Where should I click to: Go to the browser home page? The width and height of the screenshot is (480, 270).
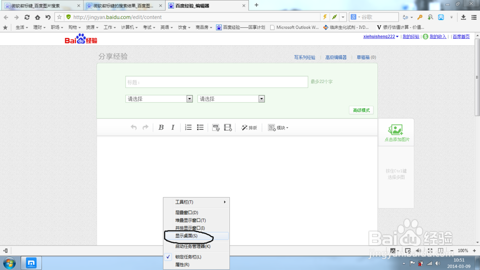pyautogui.click(x=37, y=17)
